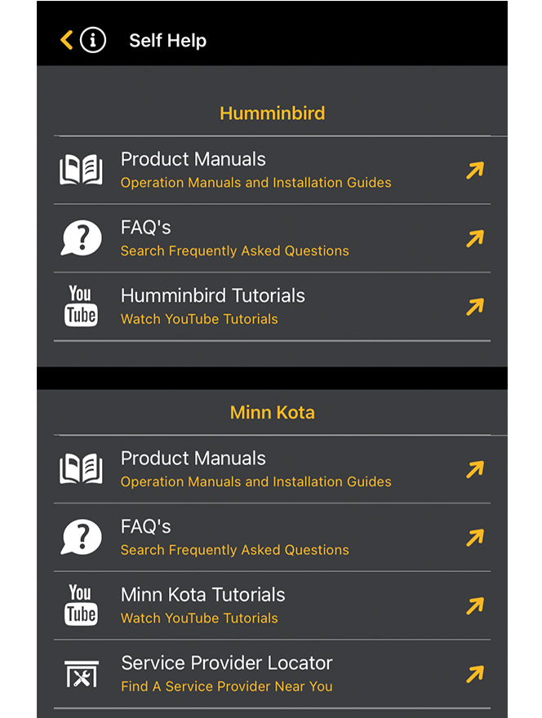The image size is (542, 718).
Task: Tap the YouTube icon for Humminbird Tutorials
Action: coord(80,306)
